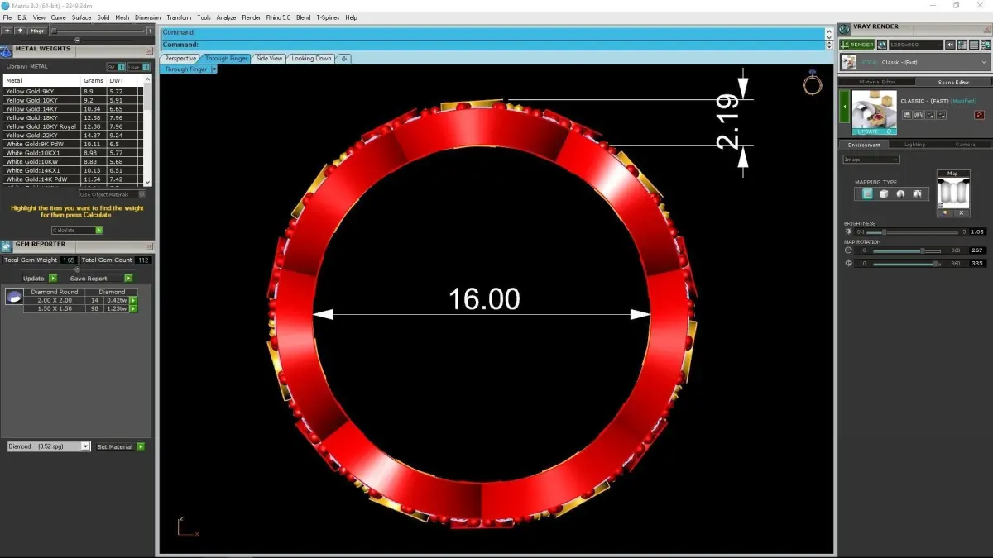Image resolution: width=993 pixels, height=558 pixels.
Task: Select the spherical mapping type icon
Action: click(x=901, y=194)
